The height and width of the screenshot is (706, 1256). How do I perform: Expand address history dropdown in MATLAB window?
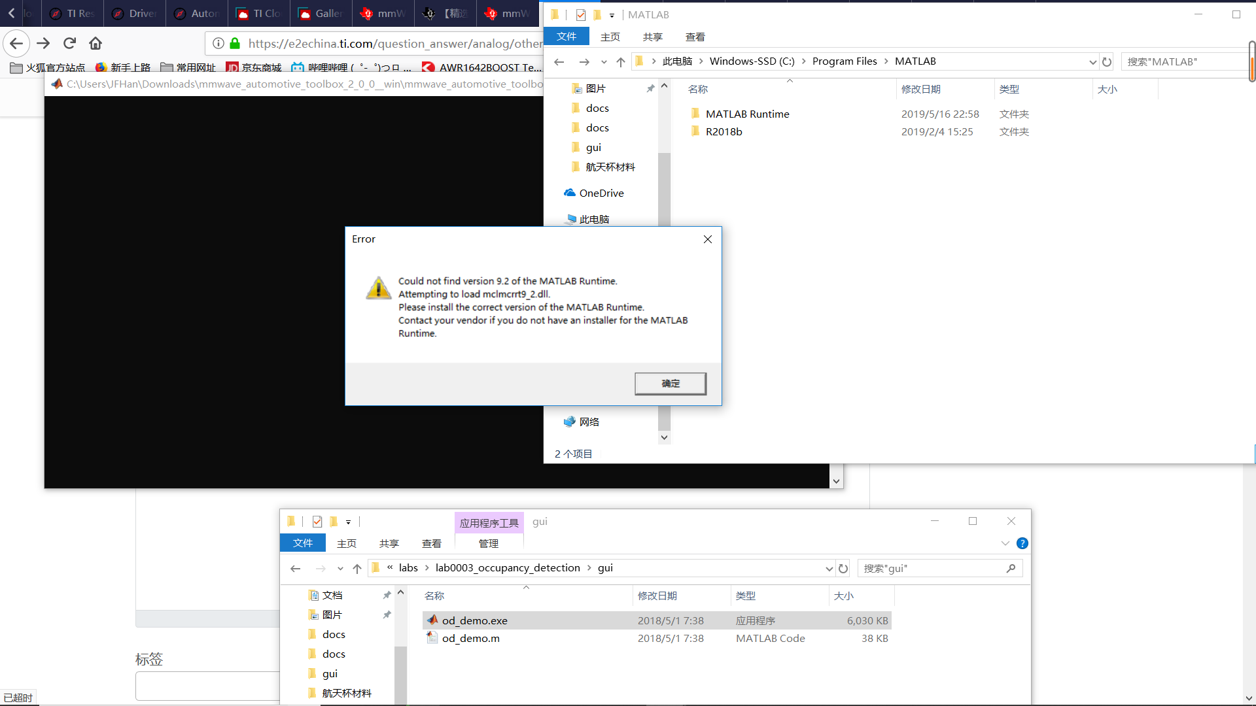tap(1092, 61)
